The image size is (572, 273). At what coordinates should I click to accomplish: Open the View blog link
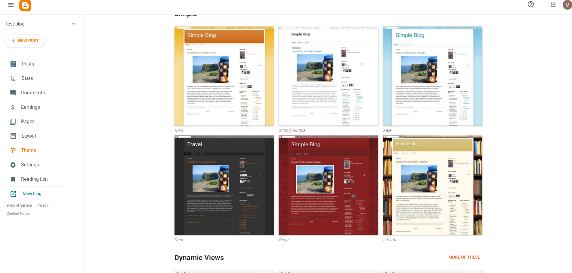(x=32, y=194)
